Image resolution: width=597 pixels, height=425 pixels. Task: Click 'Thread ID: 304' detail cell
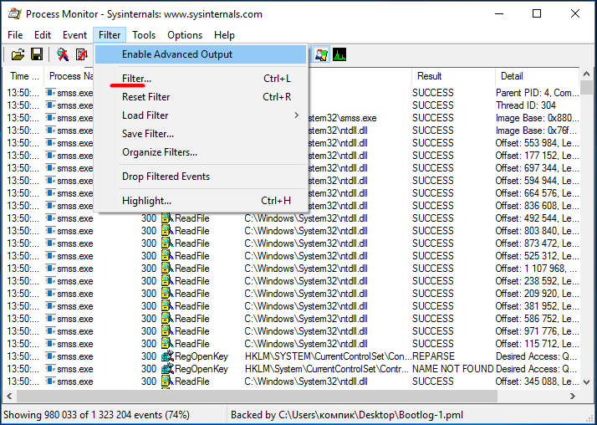coord(525,105)
